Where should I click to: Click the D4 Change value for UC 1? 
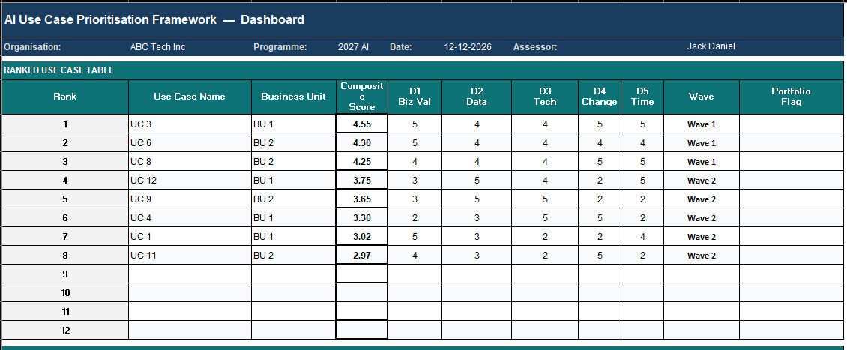[x=600, y=237]
